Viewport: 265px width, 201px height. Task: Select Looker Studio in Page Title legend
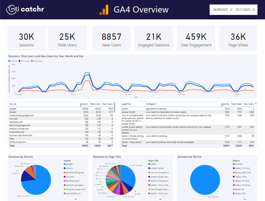[x=157, y=168]
